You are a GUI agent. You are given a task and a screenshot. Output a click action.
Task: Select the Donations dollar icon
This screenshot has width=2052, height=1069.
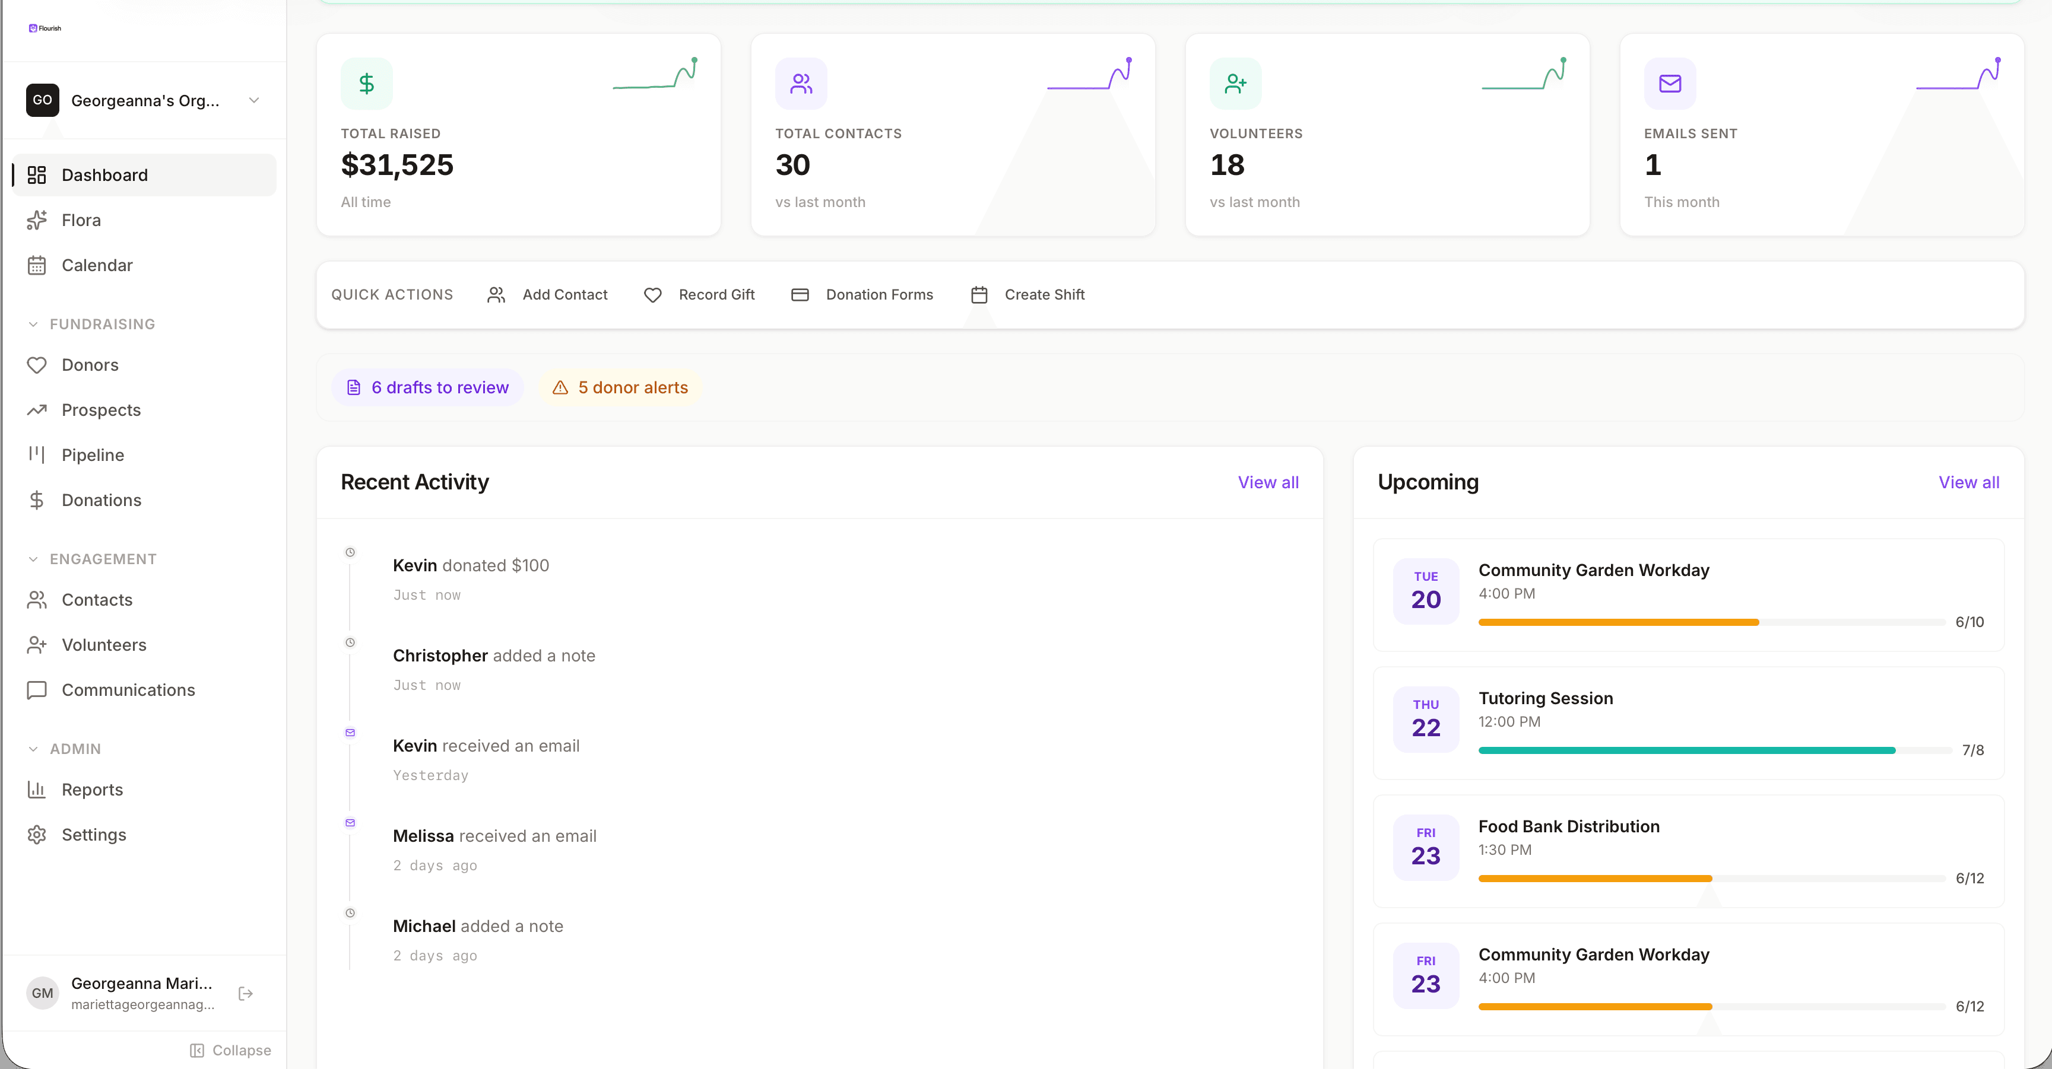[x=37, y=500]
